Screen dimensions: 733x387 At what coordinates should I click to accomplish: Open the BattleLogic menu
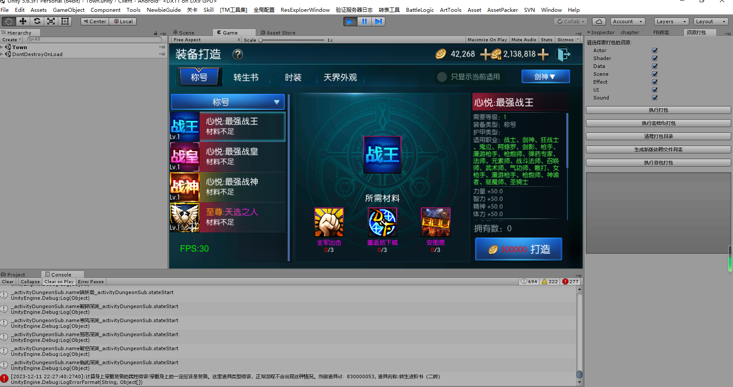point(419,10)
